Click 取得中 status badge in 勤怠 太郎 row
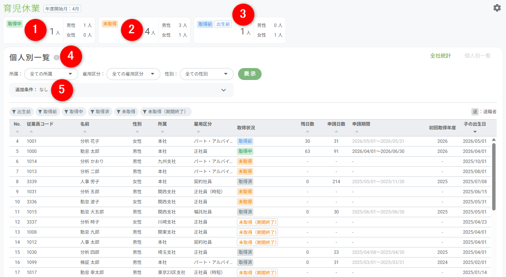 click(x=245, y=151)
